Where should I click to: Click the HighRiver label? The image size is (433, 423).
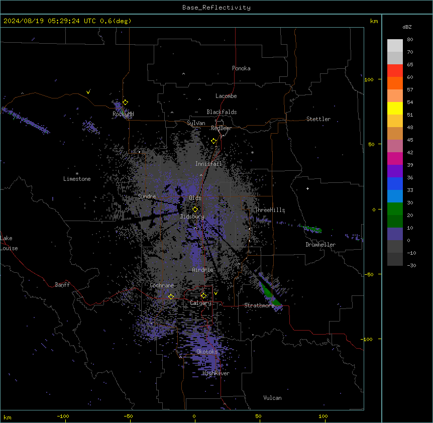[216, 373]
